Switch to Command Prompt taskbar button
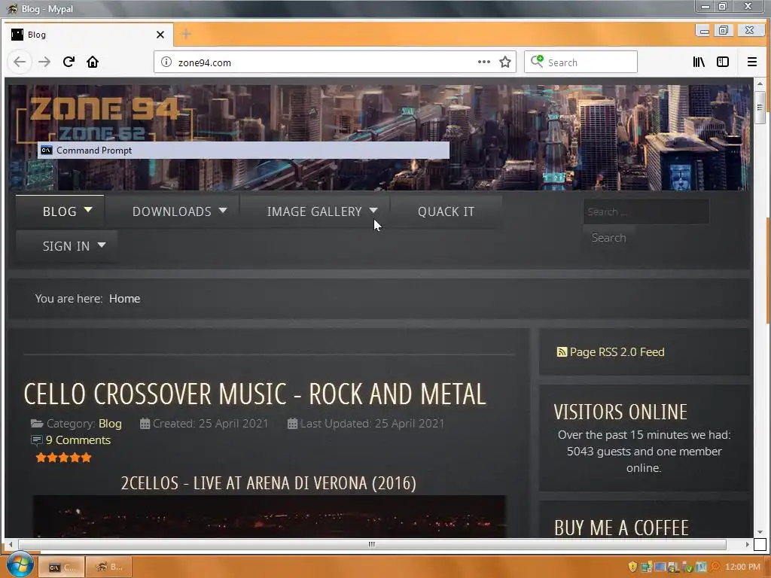This screenshot has width=771, height=578. [62, 567]
